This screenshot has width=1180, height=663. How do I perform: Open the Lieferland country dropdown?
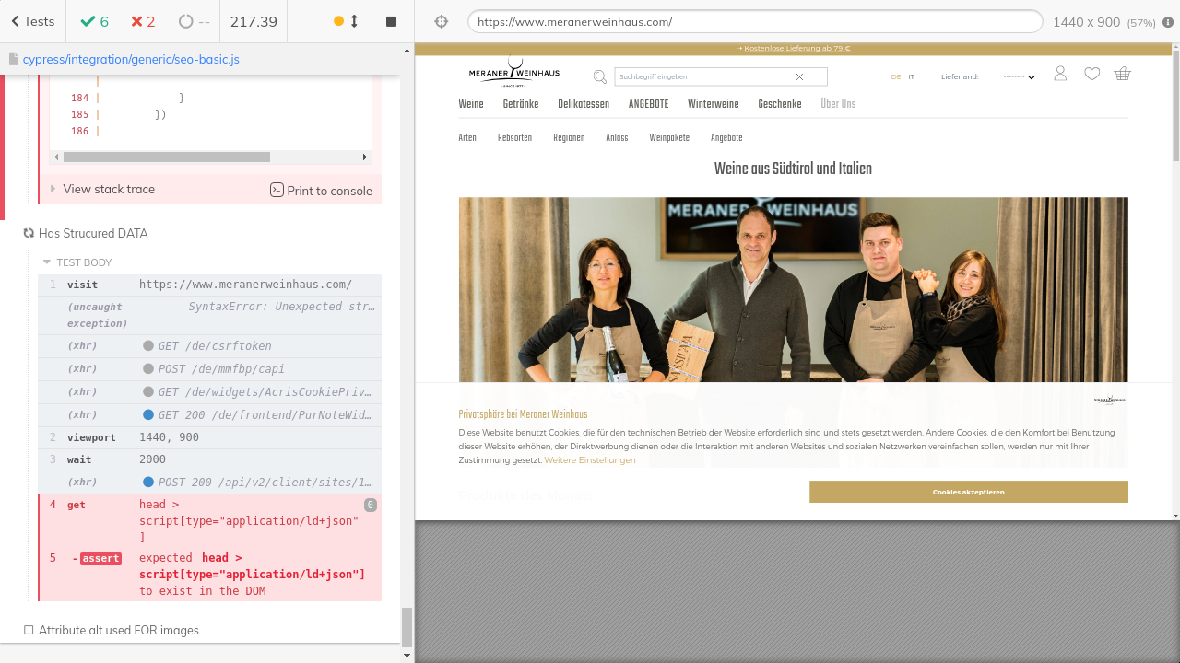[1019, 77]
